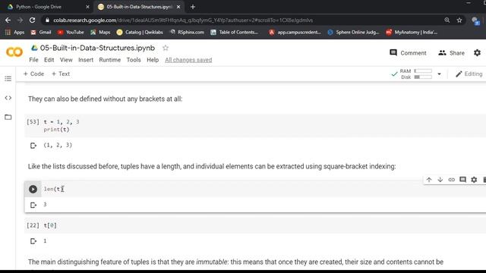Open Table of Contents bookmark

[235, 32]
